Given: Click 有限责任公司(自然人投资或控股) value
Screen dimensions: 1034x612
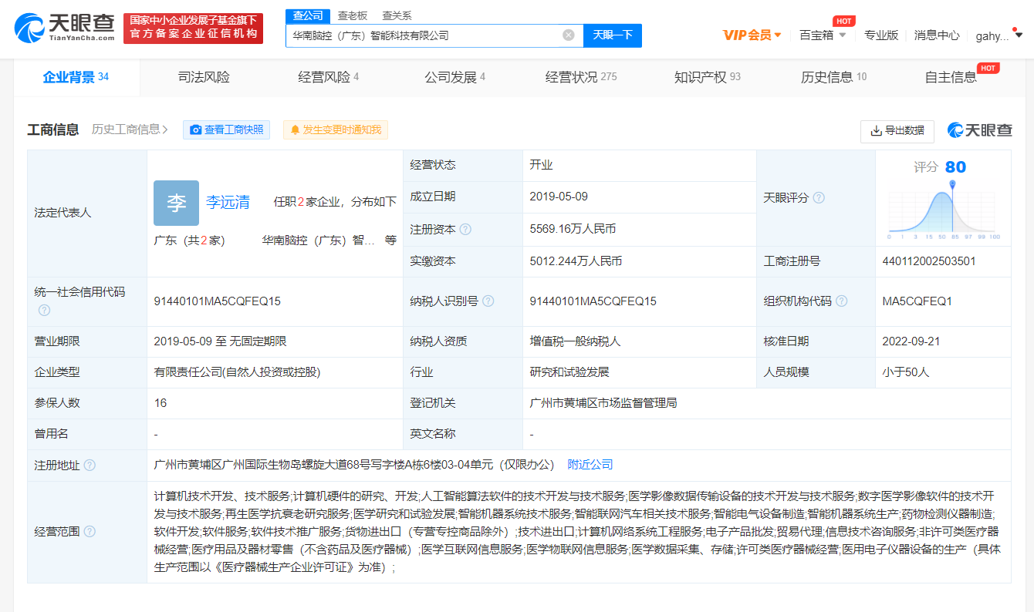Looking at the screenshot, I should tap(237, 372).
